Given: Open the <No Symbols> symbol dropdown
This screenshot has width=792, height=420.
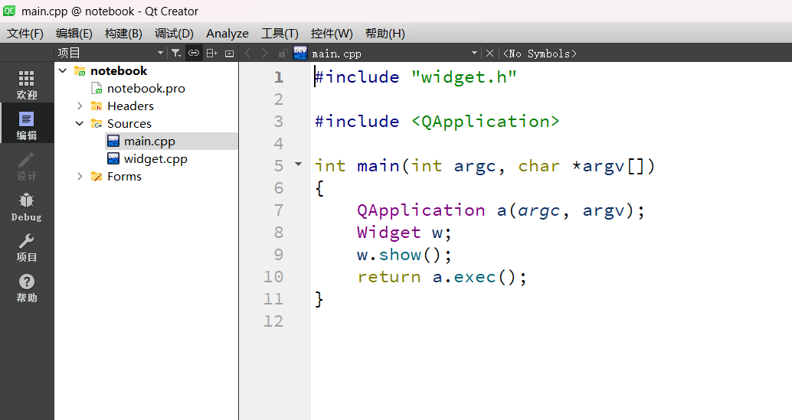Looking at the screenshot, I should coord(539,54).
